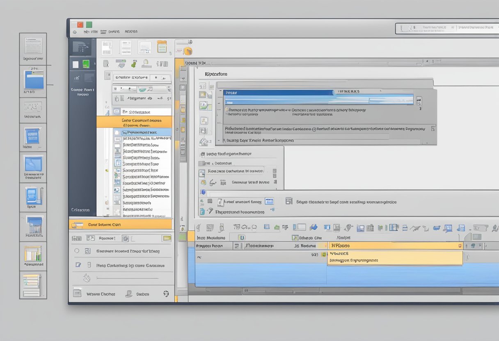Click the gear icon at bottom of left panel
Screen dimensions: 499x341
click(166, 293)
